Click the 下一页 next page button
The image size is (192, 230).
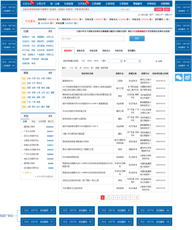click(x=135, y=197)
